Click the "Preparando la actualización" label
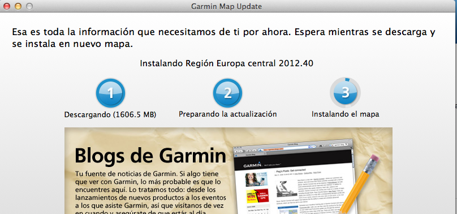This screenshot has width=457, height=214. 227,114
